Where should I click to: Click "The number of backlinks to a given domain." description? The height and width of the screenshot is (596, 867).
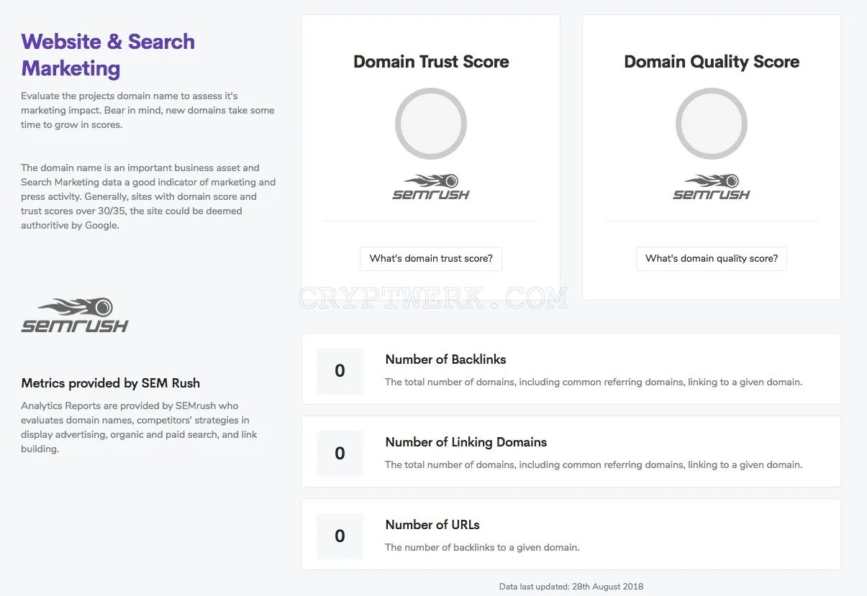pos(482,547)
